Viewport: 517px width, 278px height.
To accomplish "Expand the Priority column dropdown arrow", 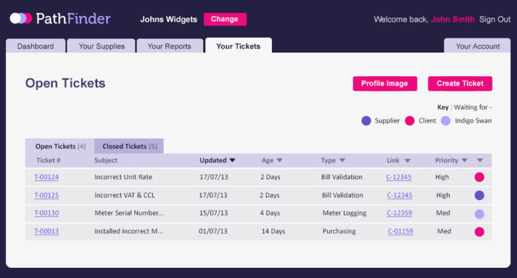I will click(464, 160).
